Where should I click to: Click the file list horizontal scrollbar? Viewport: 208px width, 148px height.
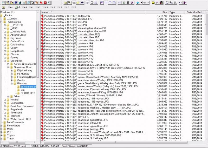pos(114,142)
